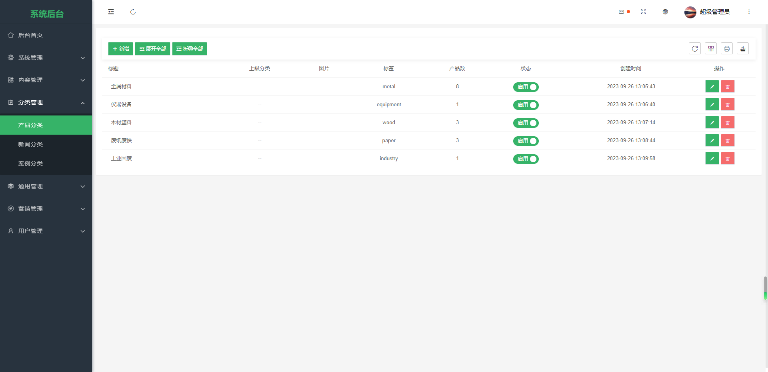The image size is (768, 372).
Task: Open 新闻分类 in the sidebar
Action: coord(30,144)
